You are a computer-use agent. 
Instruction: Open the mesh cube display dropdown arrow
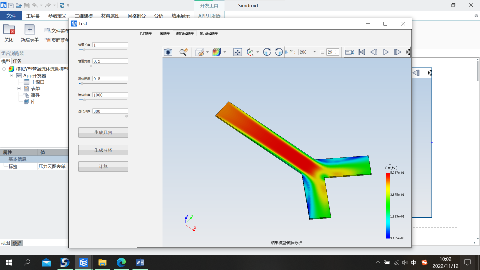pyautogui.click(x=225, y=52)
